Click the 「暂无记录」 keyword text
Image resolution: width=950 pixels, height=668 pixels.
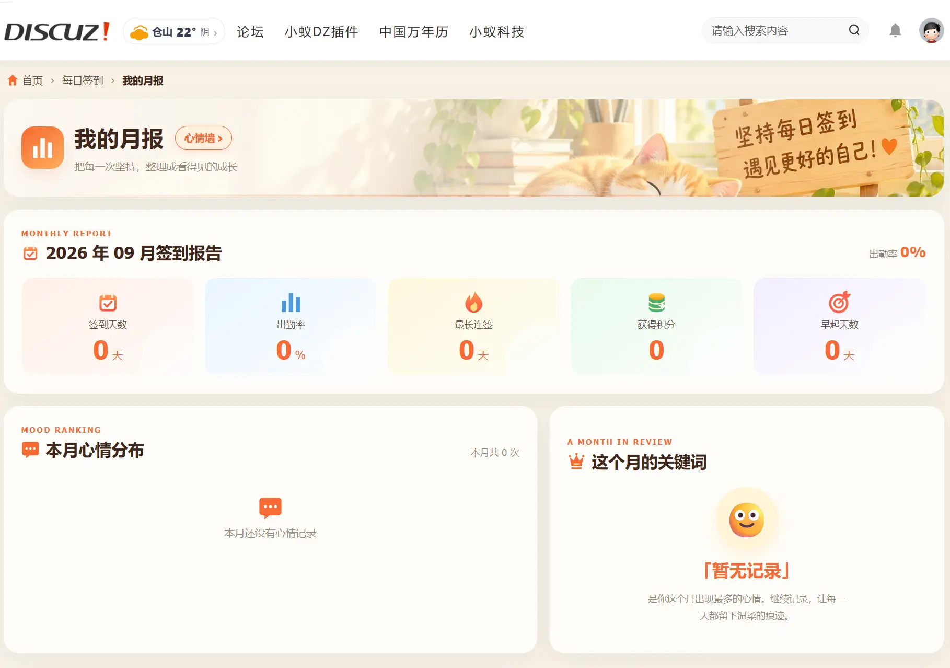click(x=747, y=570)
